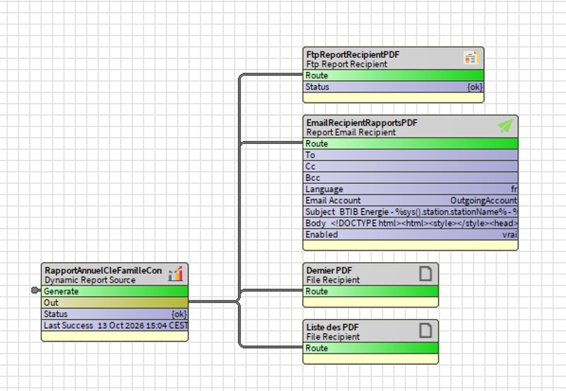The width and height of the screenshot is (566, 391).
Task: Click the "Report Email Recipient" type label
Action: click(x=351, y=132)
